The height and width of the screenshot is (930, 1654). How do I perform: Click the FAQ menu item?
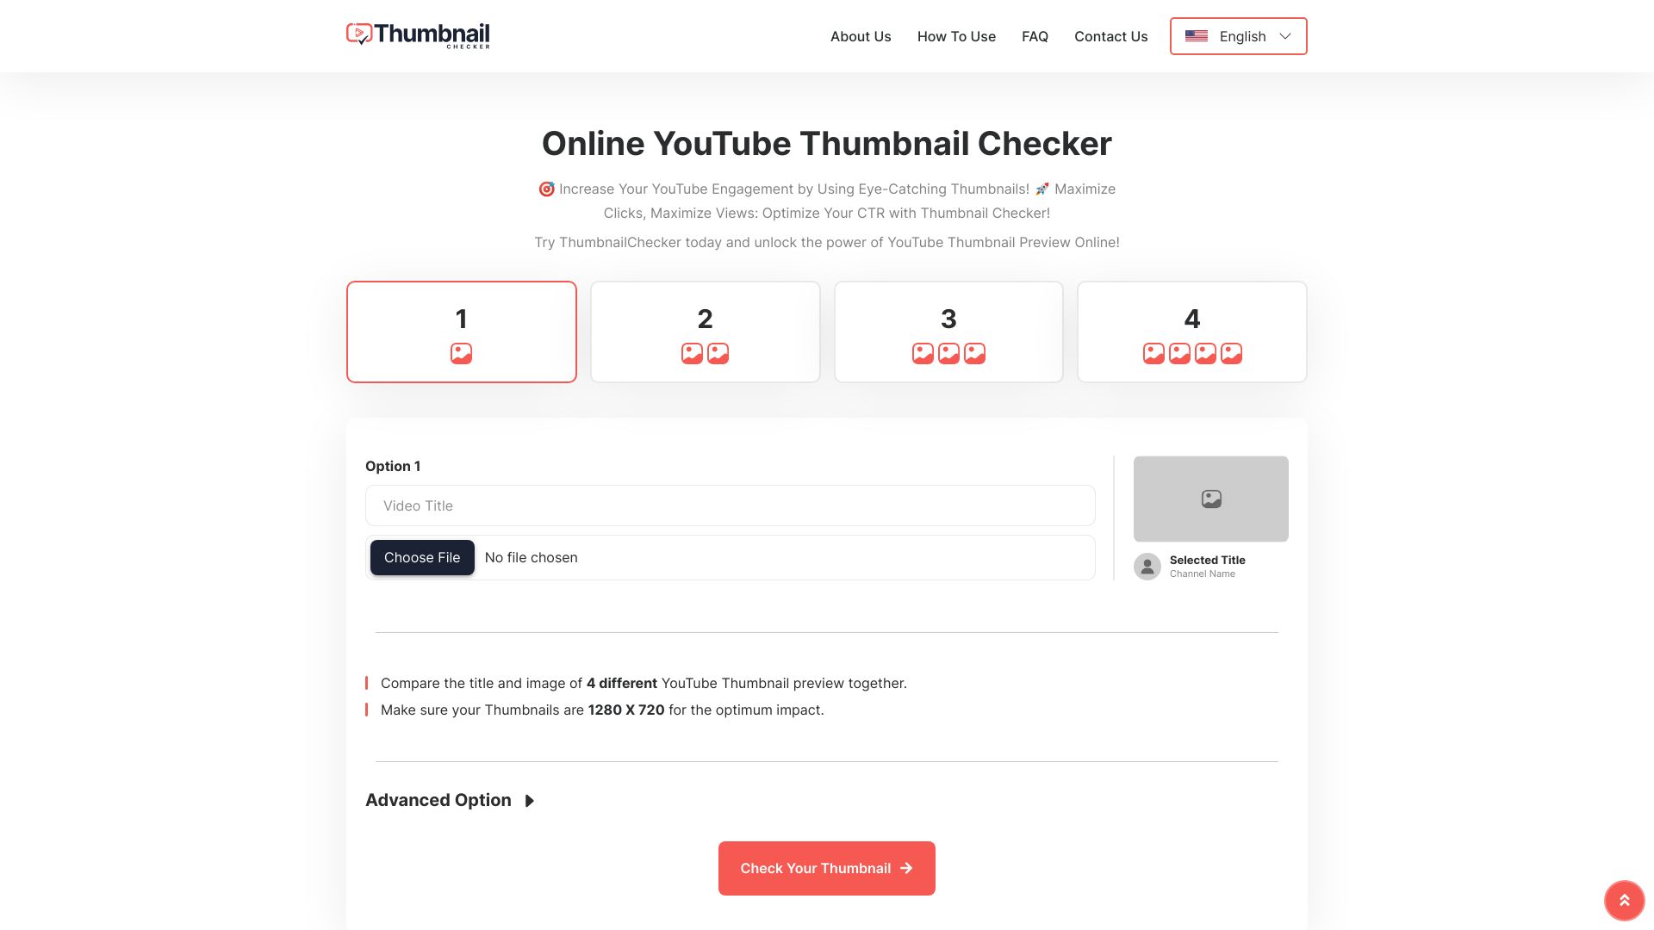pos(1035,35)
